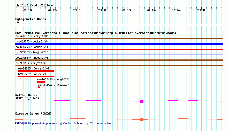Click the magenta PRPF6 exon block

142,101
